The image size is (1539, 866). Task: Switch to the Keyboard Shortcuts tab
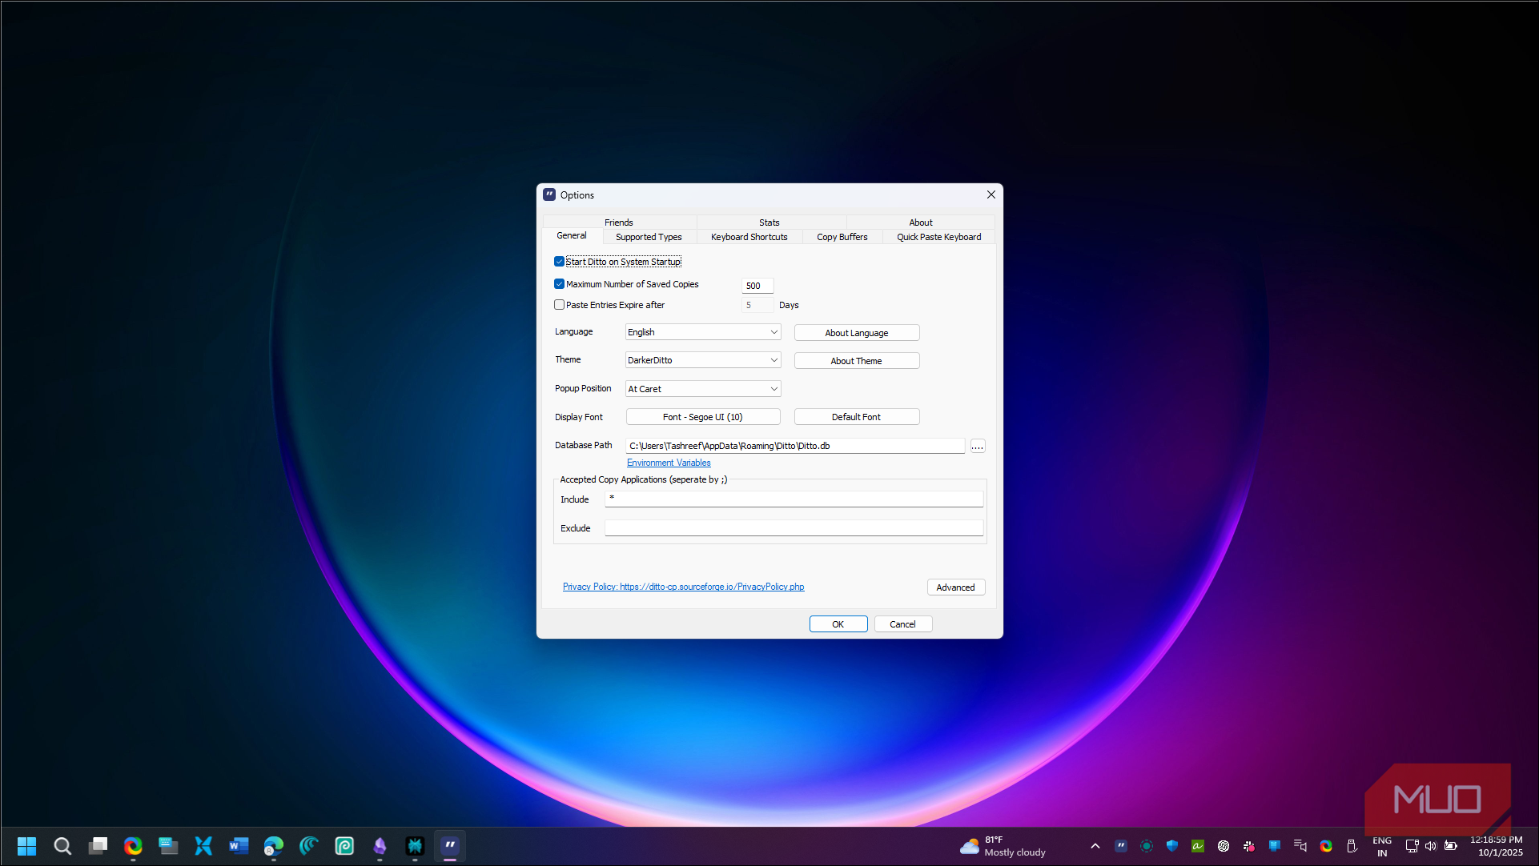tap(749, 237)
